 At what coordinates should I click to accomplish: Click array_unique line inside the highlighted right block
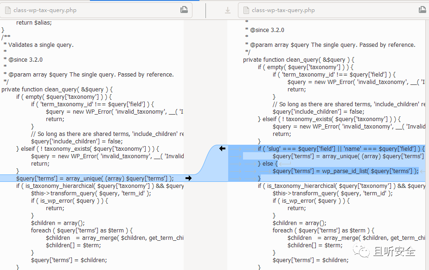(348, 156)
